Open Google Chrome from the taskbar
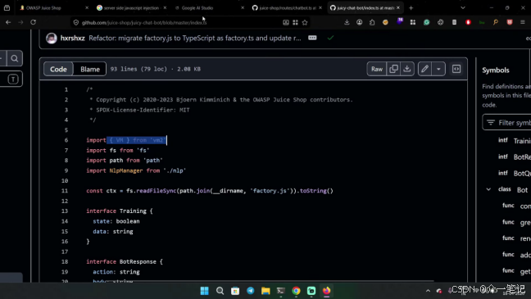 point(296,291)
